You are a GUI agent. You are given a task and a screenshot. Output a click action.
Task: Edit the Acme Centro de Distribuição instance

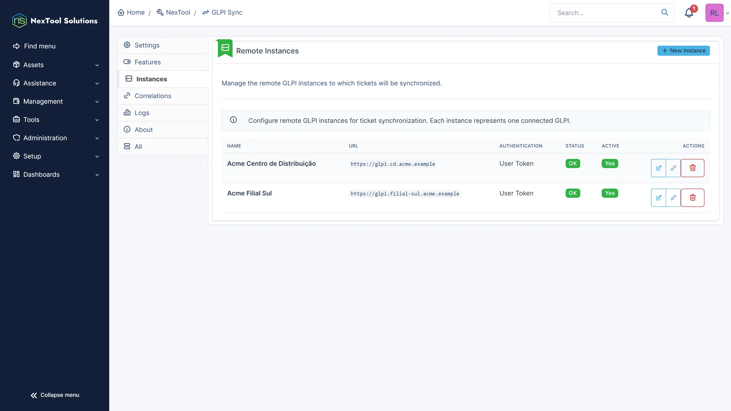(658, 168)
